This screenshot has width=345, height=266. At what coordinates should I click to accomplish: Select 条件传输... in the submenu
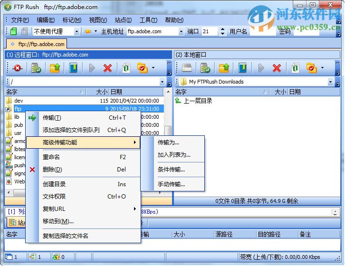pyautogui.click(x=172, y=170)
